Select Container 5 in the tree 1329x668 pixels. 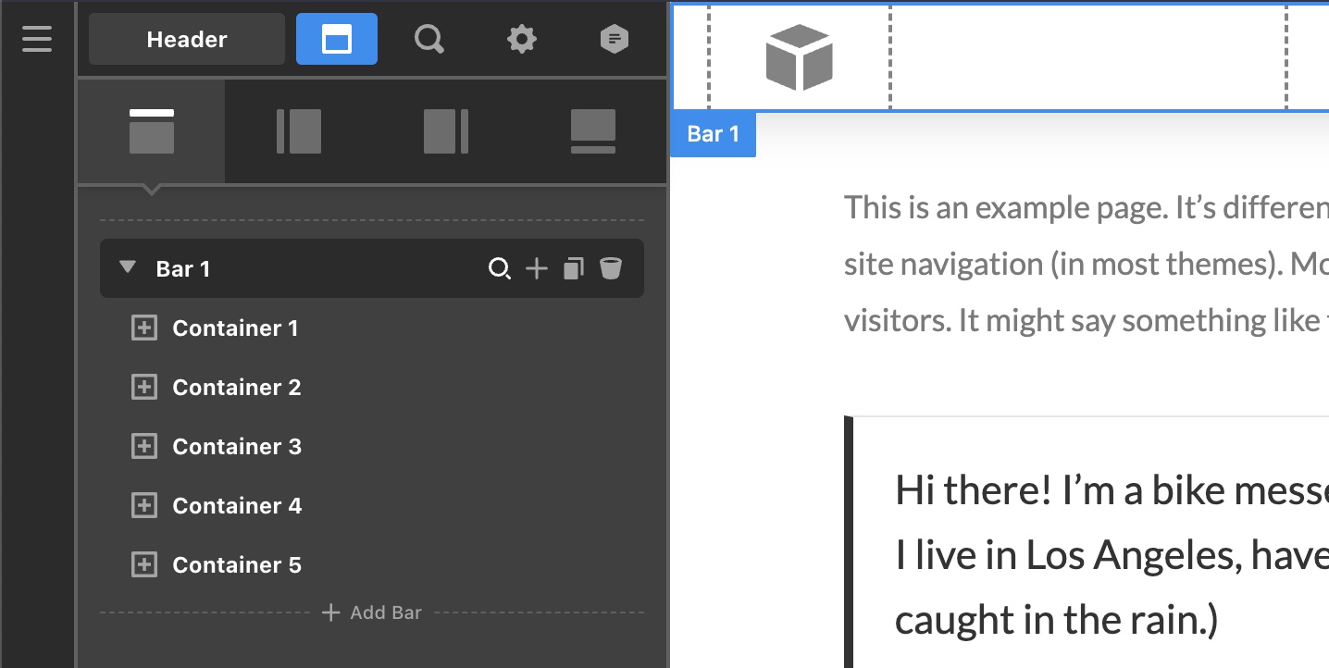click(237, 565)
